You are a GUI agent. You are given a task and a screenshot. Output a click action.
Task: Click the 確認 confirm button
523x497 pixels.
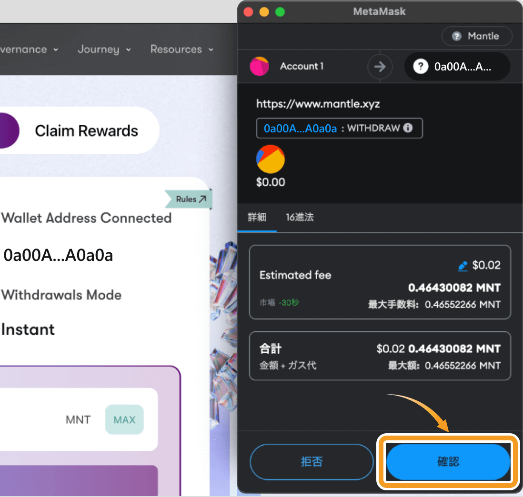pyautogui.click(x=448, y=462)
